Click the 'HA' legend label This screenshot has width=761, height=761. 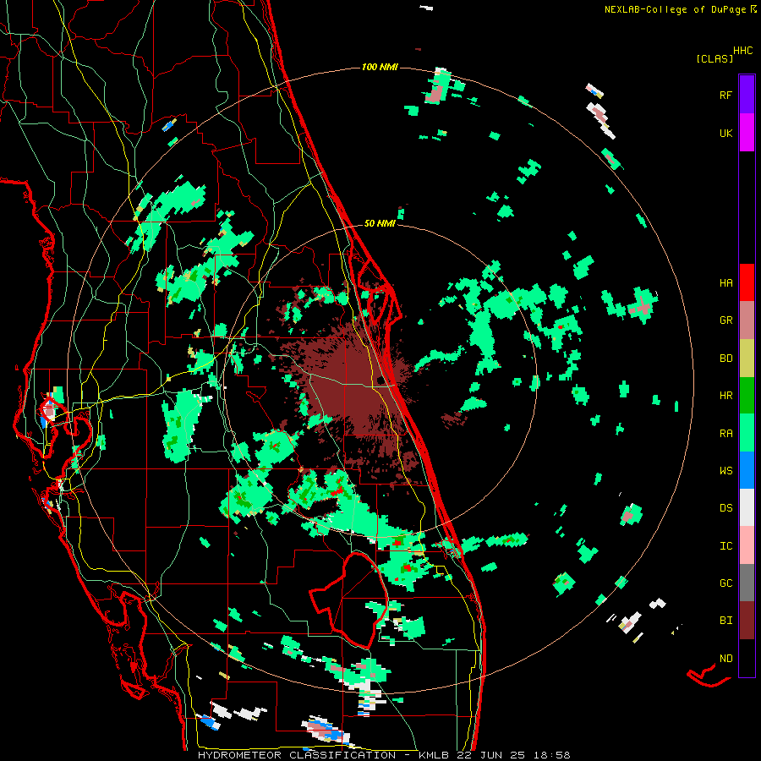tap(725, 283)
